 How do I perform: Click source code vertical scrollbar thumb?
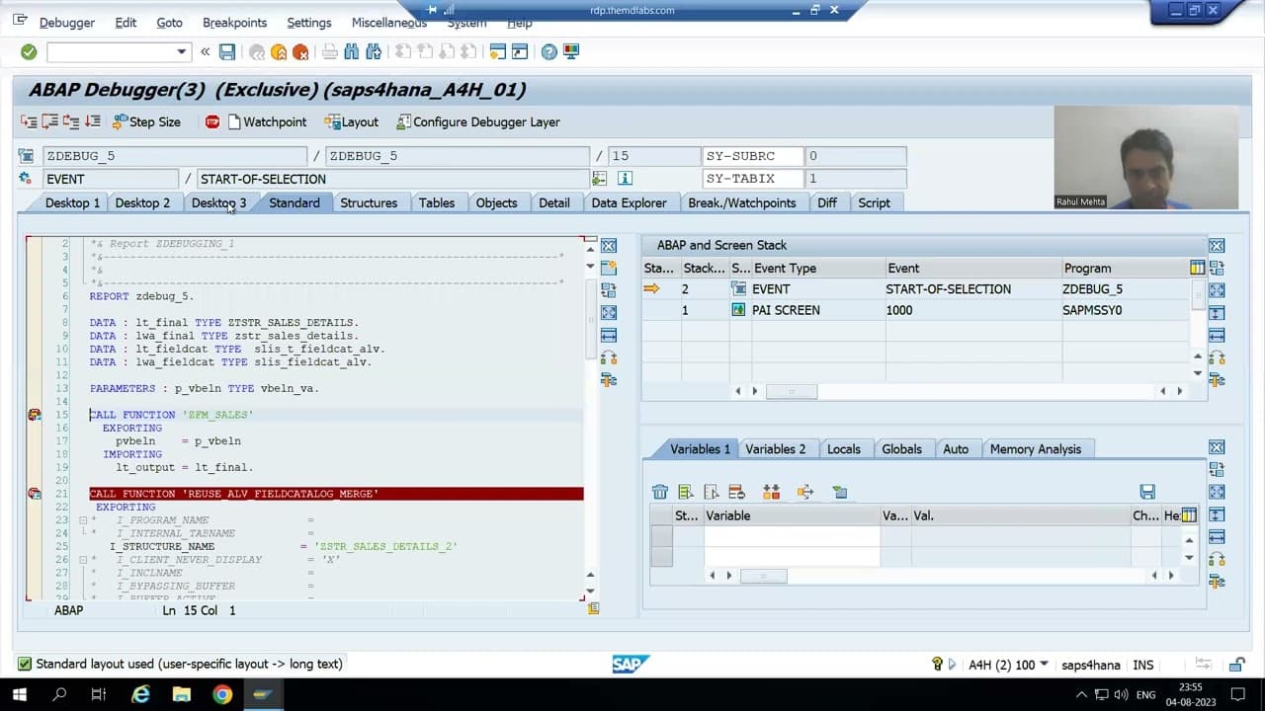tap(590, 321)
